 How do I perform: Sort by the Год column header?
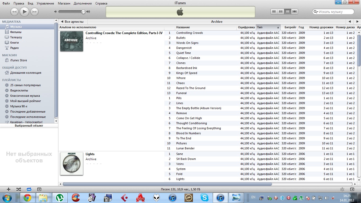302,27
